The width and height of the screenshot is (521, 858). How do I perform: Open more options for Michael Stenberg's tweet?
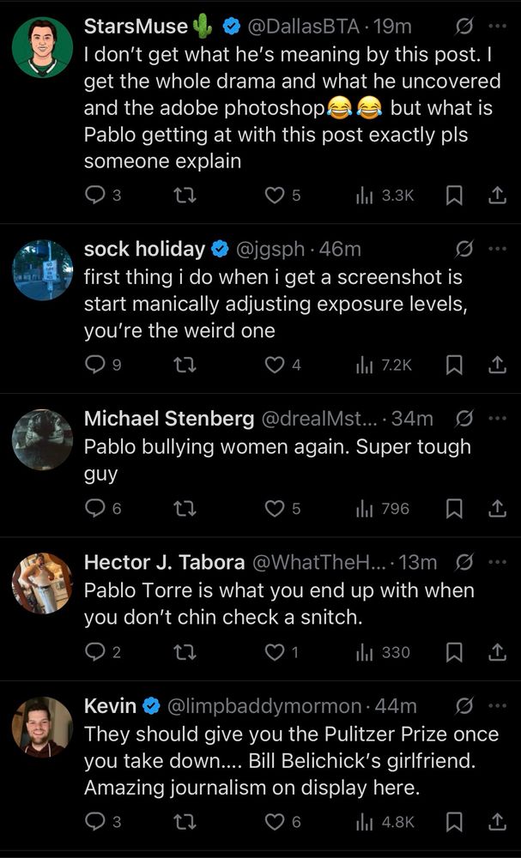pyautogui.click(x=497, y=419)
